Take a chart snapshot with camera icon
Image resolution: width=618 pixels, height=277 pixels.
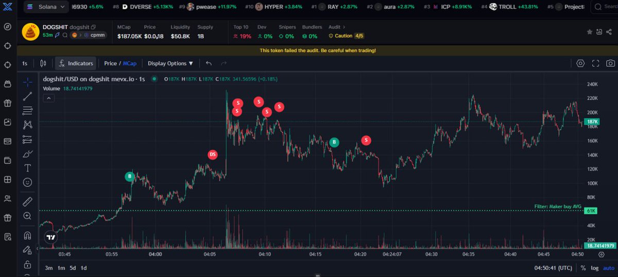[x=610, y=63]
